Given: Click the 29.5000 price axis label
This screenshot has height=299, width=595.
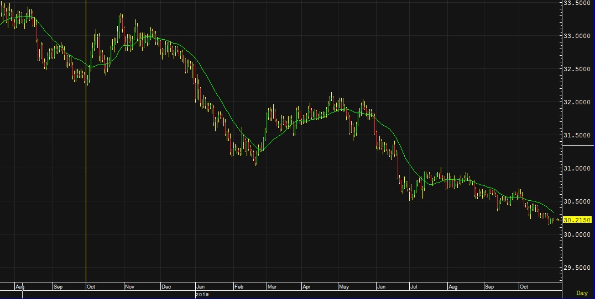Looking at the screenshot, I should 577,268.
